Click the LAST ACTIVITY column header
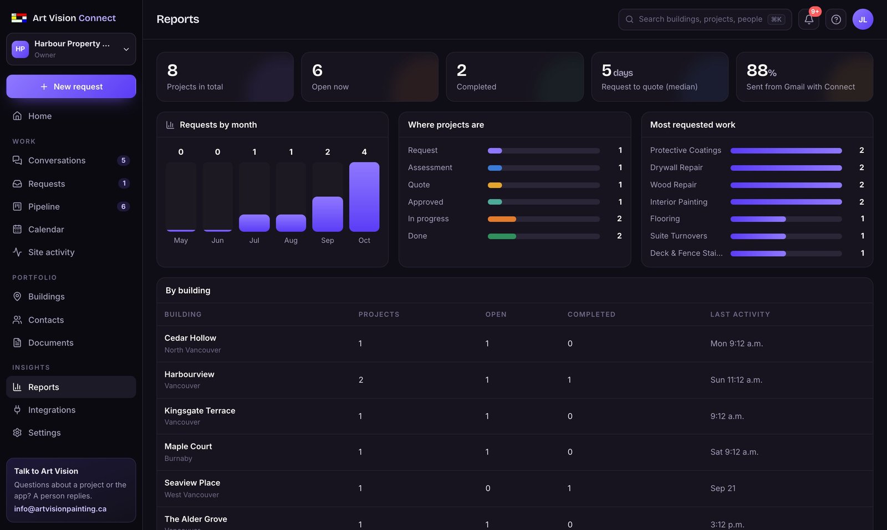Viewport: 887px width, 530px height. pos(740,314)
